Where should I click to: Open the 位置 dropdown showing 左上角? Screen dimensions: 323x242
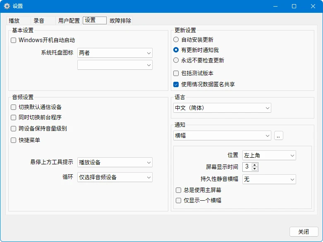269,155
